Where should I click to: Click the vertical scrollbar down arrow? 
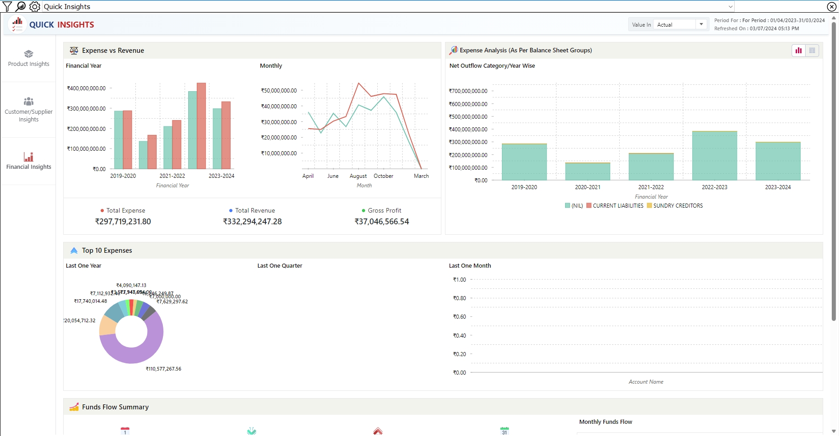click(834, 431)
